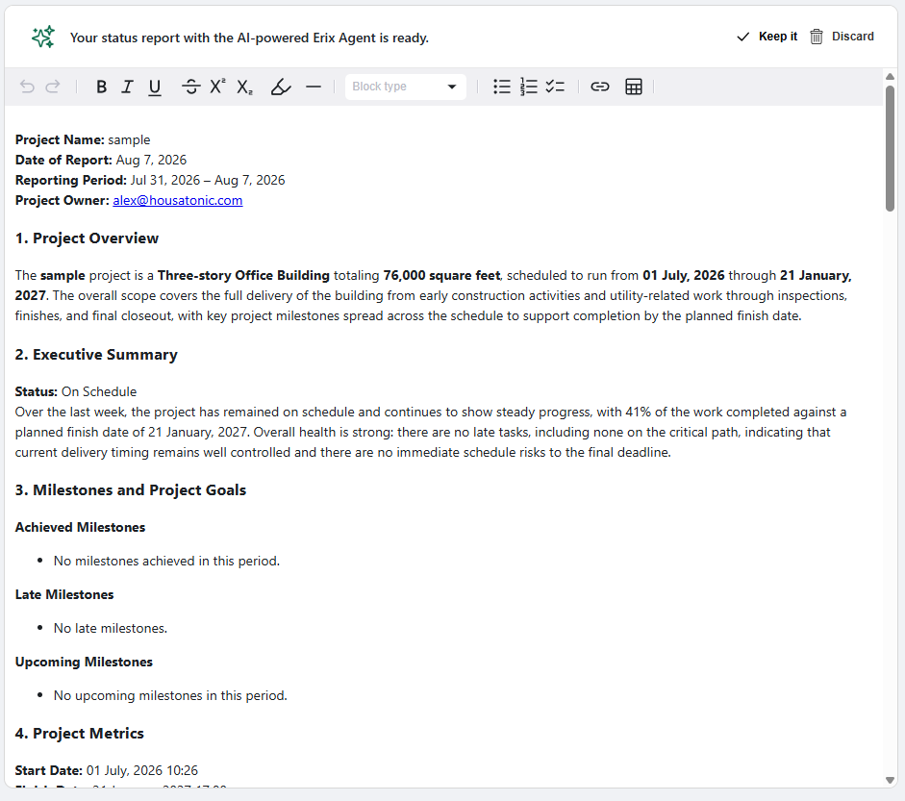
Task: Apply subscript formatting
Action: click(x=244, y=88)
